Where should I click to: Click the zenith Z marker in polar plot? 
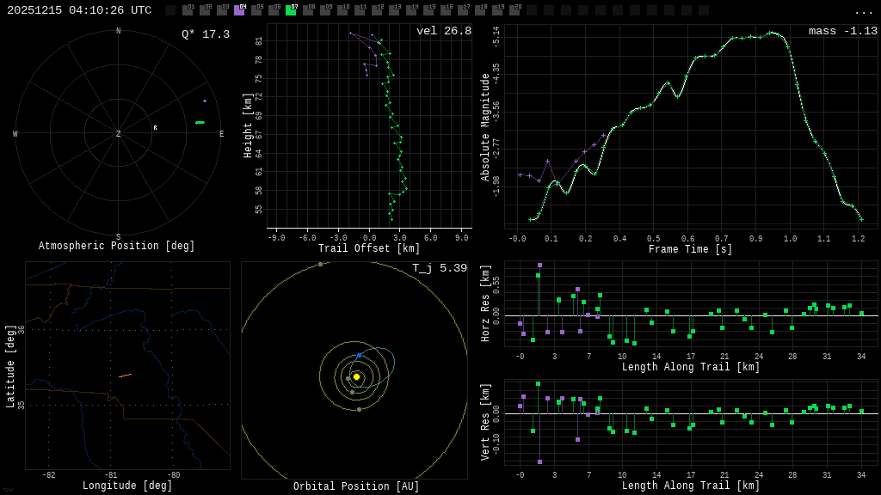(x=119, y=134)
